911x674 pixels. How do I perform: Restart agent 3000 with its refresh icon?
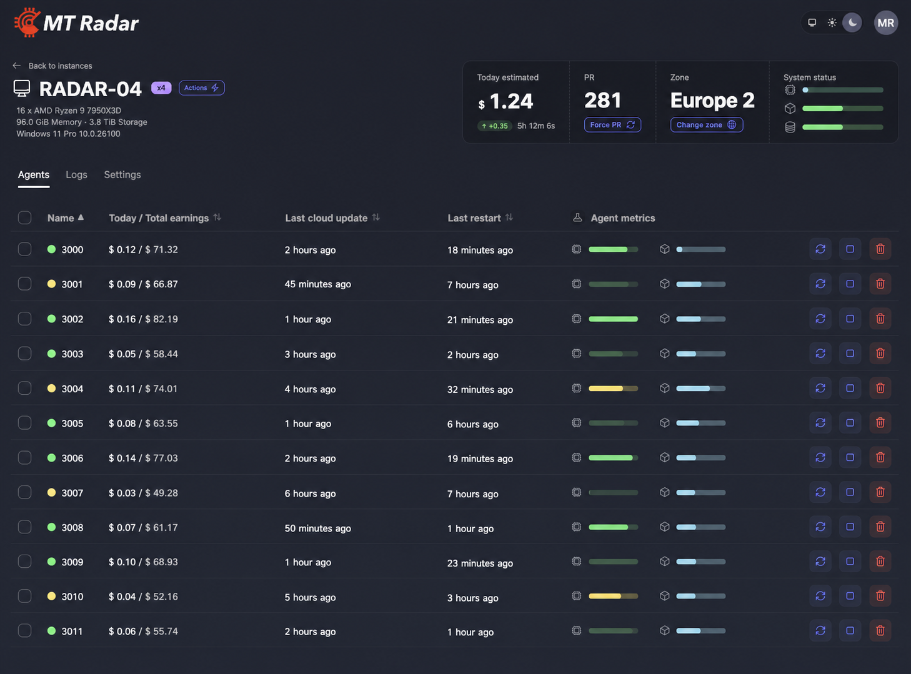(x=820, y=249)
